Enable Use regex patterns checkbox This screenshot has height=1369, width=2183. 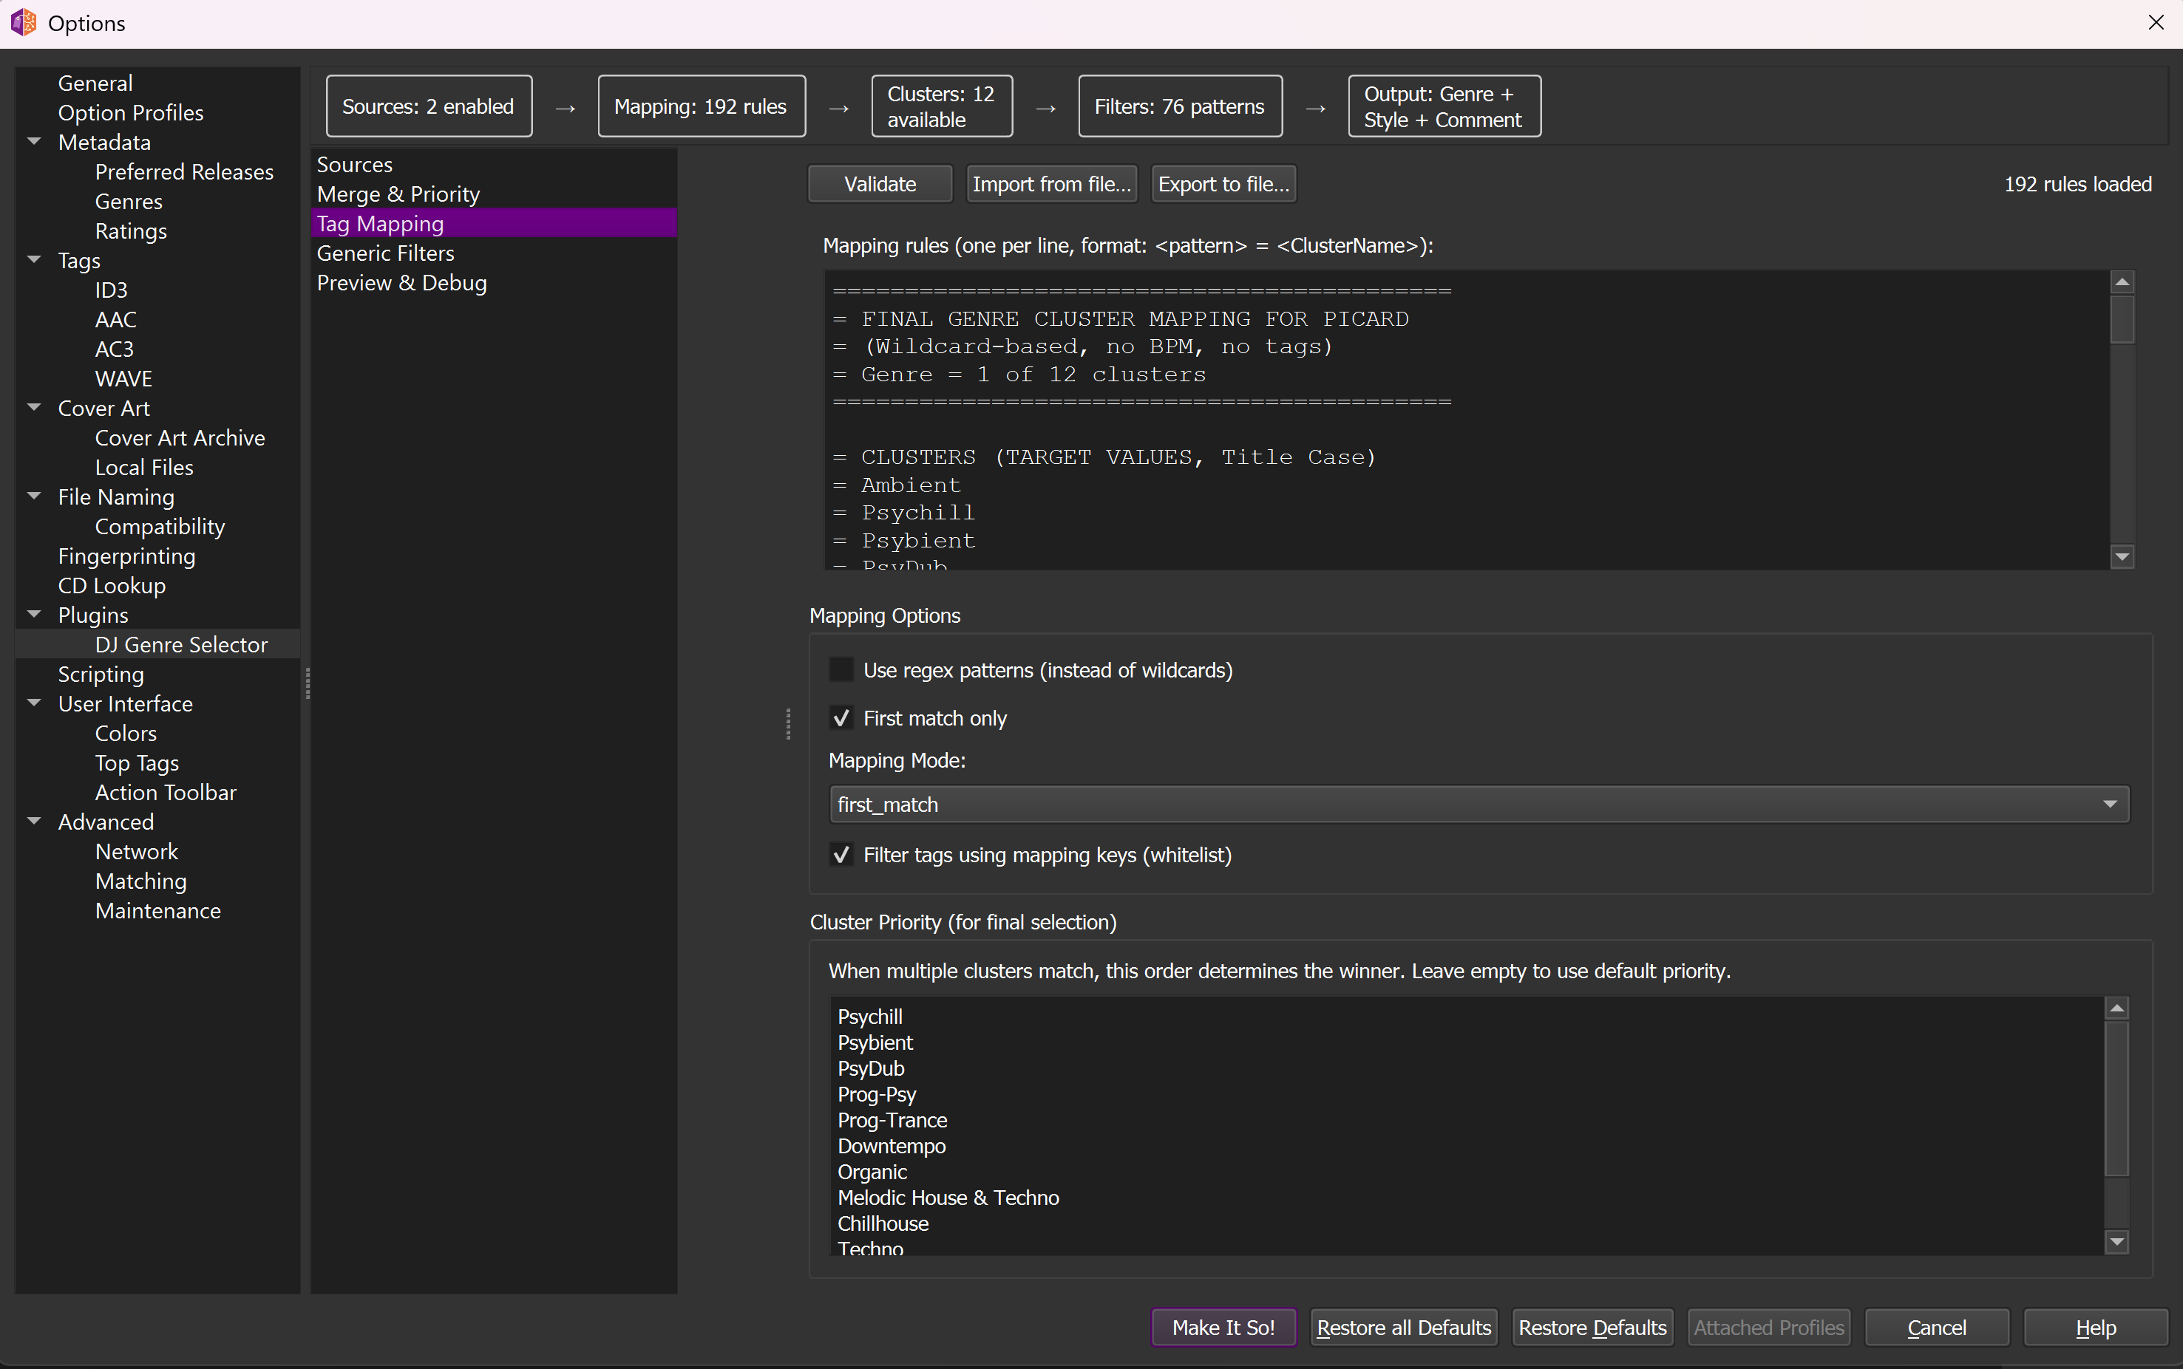[841, 670]
